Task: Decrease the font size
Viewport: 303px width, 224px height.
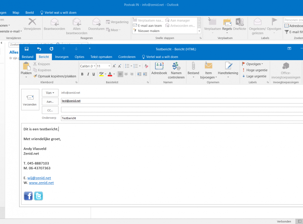Action: tap(119, 66)
